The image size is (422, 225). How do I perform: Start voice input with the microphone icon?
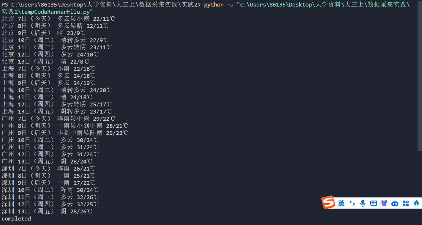coord(363,203)
